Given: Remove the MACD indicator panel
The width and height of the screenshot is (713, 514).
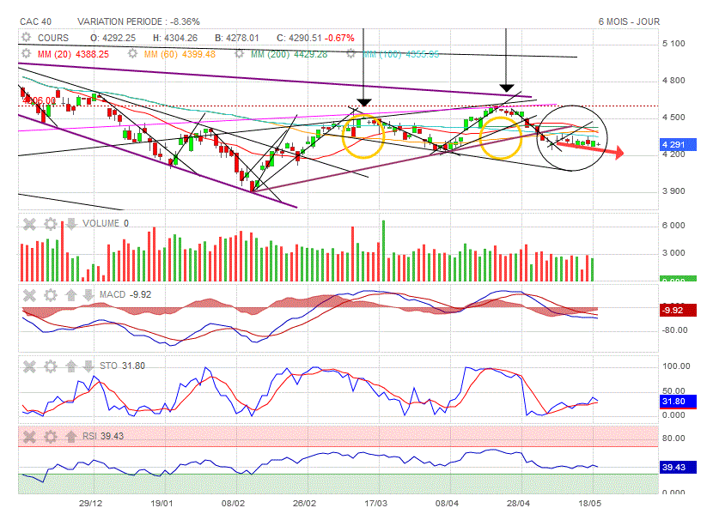Looking at the screenshot, I should [29, 295].
